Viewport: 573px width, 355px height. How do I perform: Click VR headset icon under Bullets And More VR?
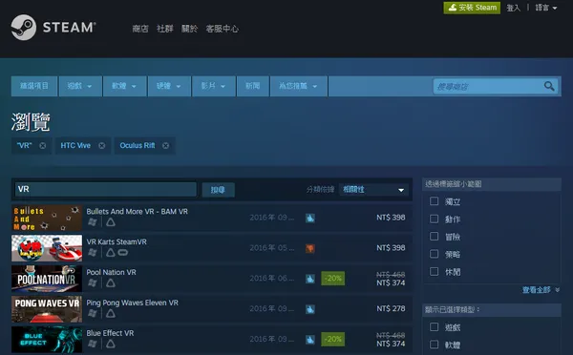point(111,222)
